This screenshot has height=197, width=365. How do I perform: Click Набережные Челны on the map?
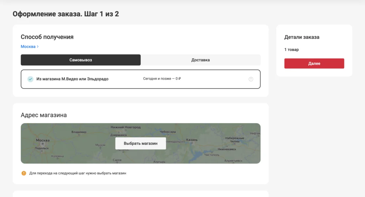(235, 139)
